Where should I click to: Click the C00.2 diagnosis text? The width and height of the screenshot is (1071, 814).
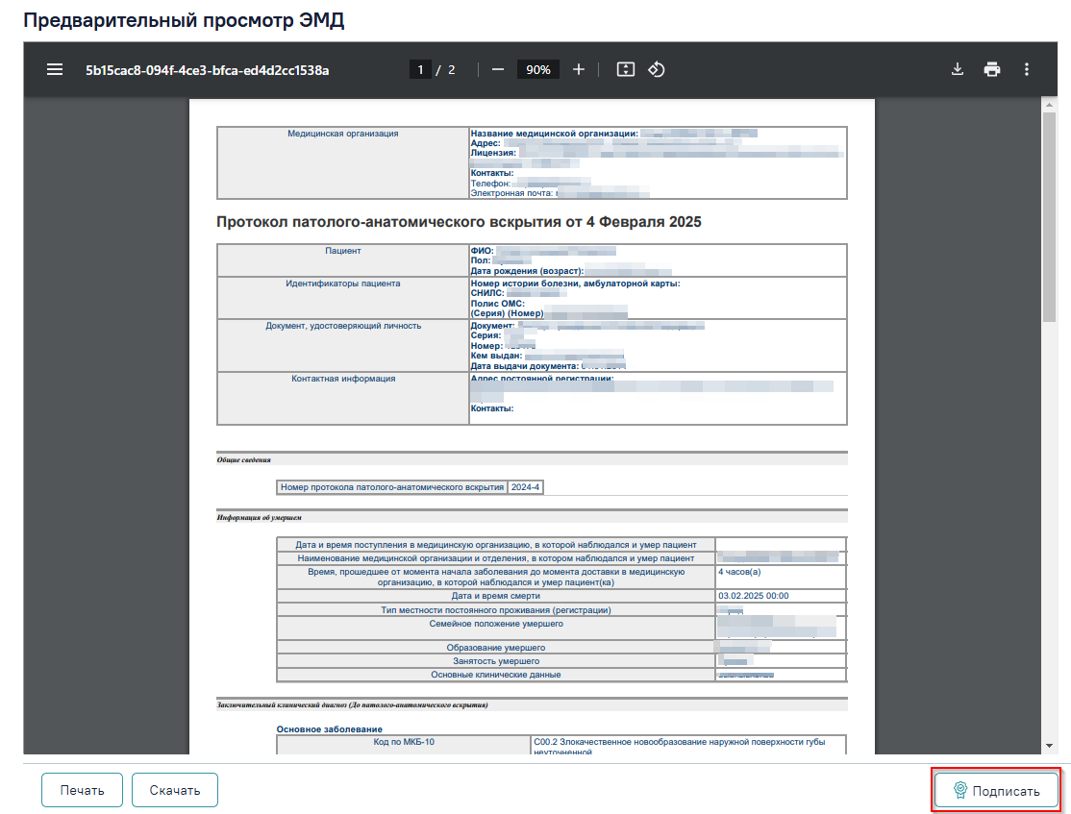(x=679, y=747)
